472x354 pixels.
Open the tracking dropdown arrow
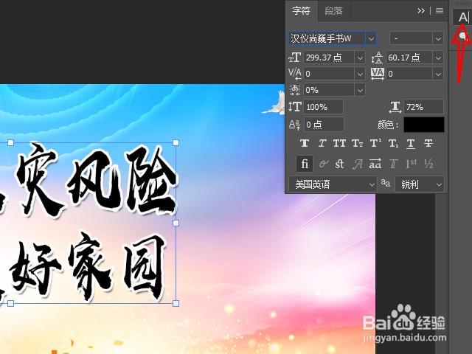[x=438, y=74]
